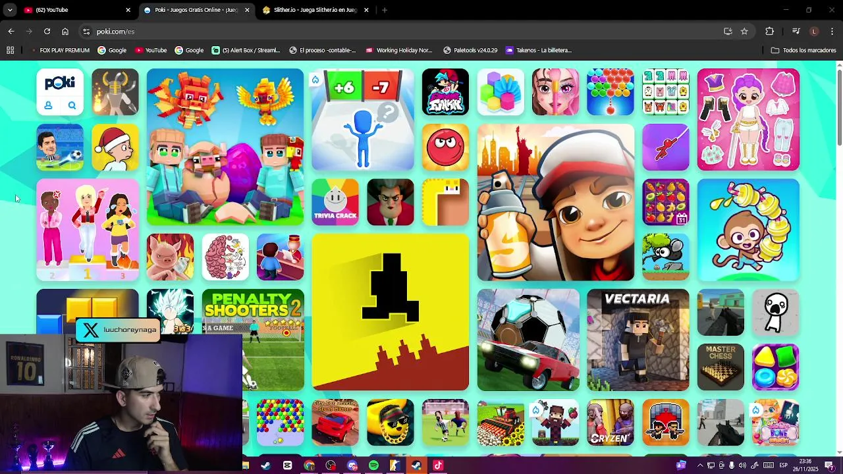
Task: Open the brain puzzle game tile
Action: point(225,257)
